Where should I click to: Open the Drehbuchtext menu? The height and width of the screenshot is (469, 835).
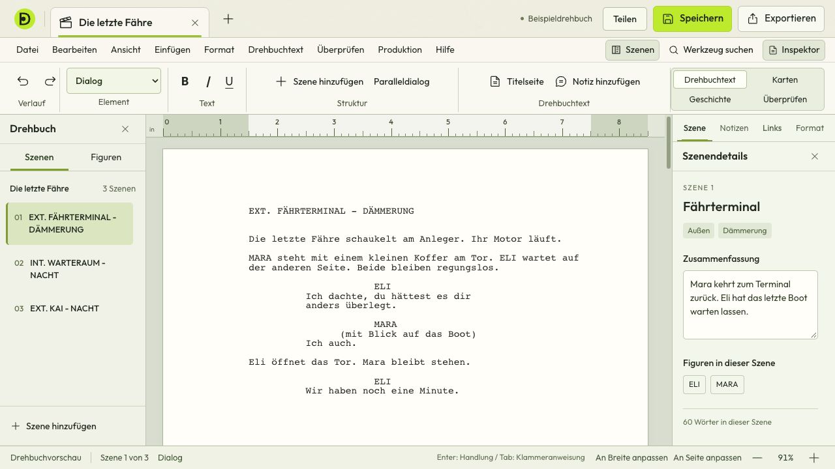pos(276,50)
